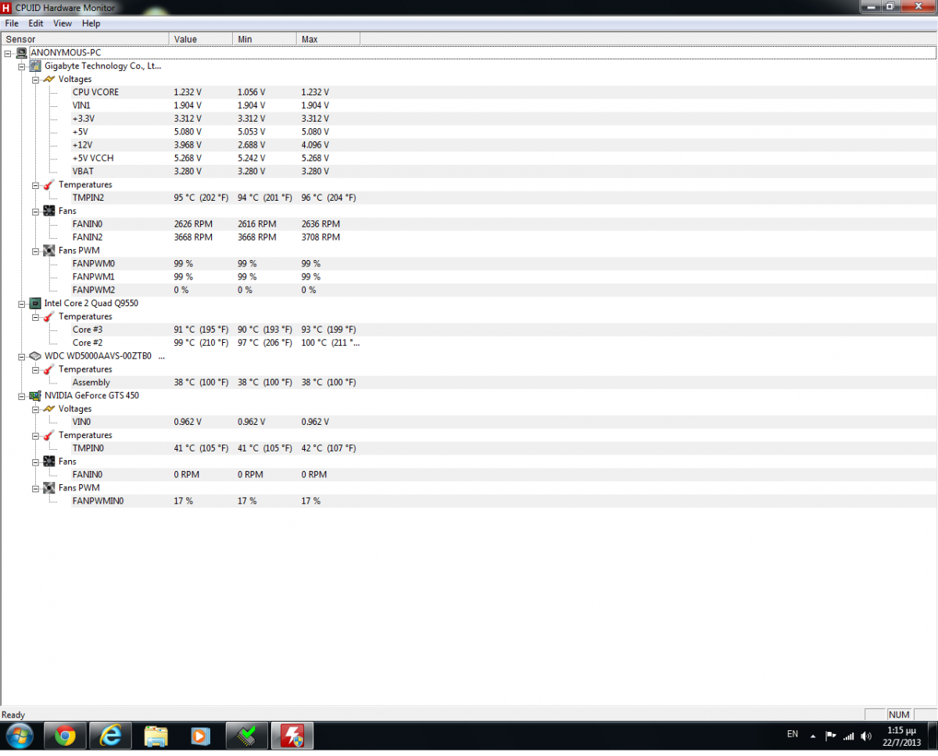This screenshot has width=938, height=756.
Task: Collapse Temperatures group containing TMPIN2
Action: (x=35, y=185)
